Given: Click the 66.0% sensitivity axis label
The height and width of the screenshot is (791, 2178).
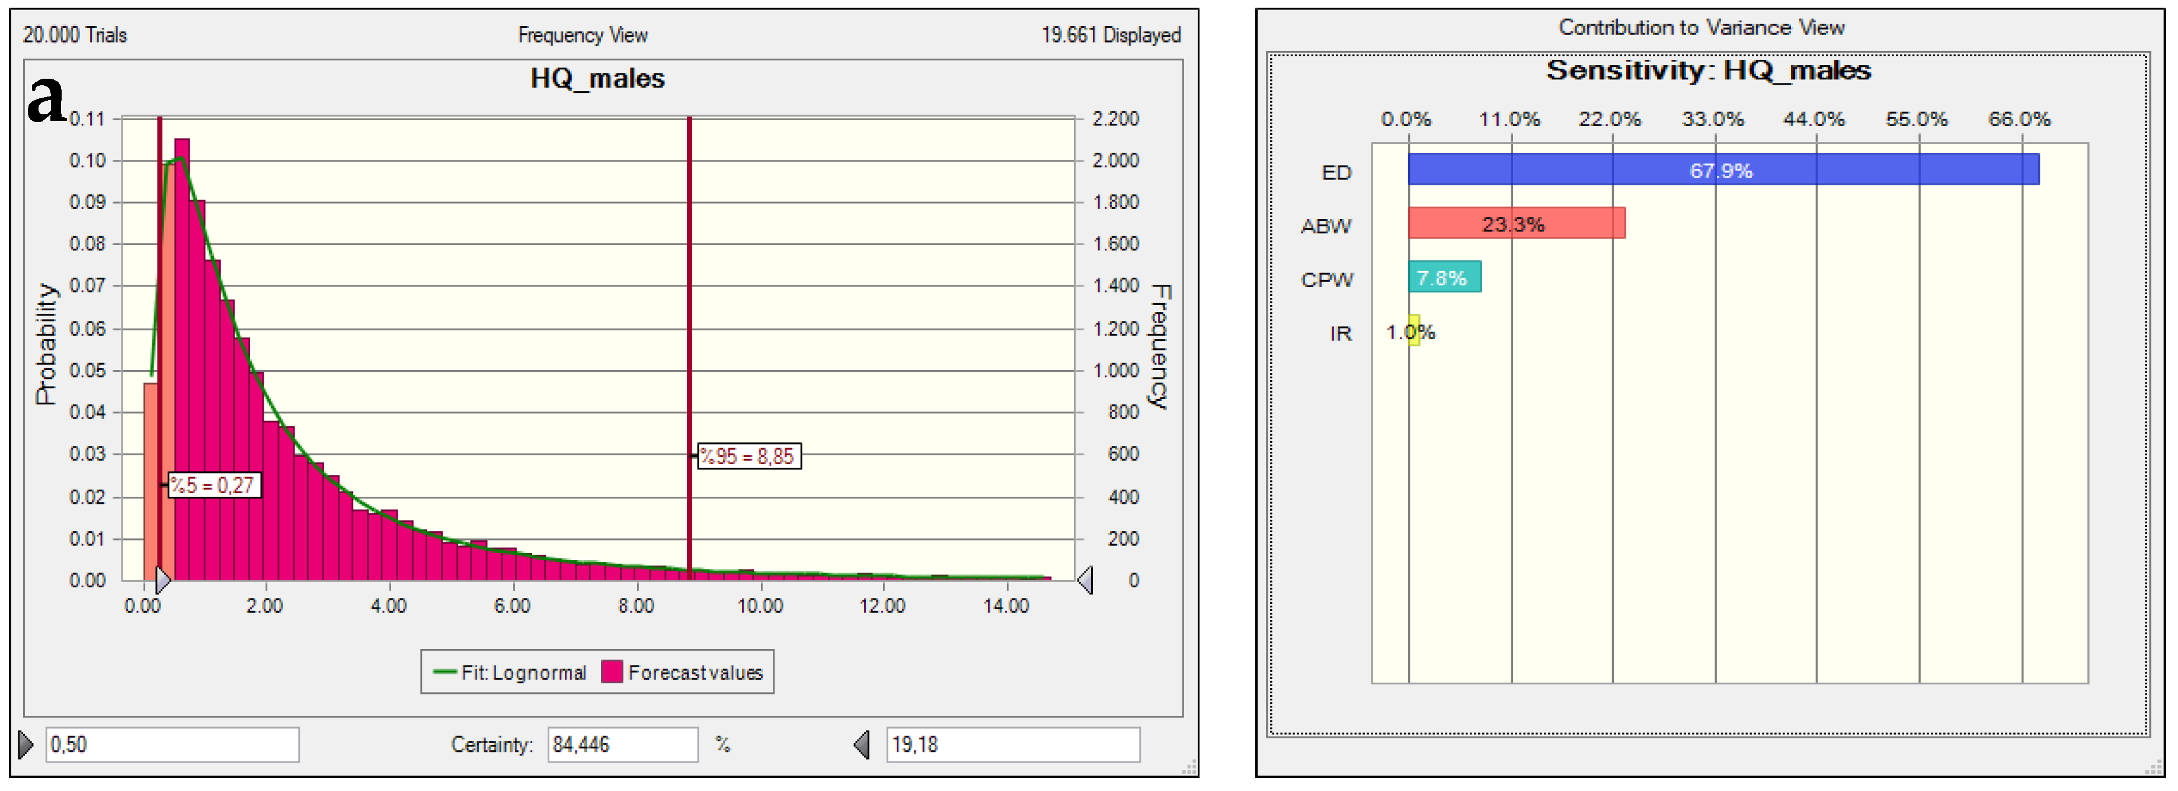Looking at the screenshot, I should (2019, 119).
